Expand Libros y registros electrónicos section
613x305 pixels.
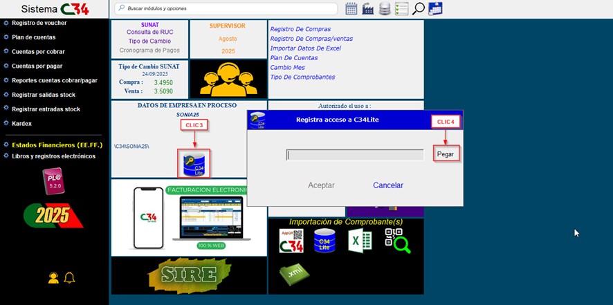pyautogui.click(x=53, y=156)
